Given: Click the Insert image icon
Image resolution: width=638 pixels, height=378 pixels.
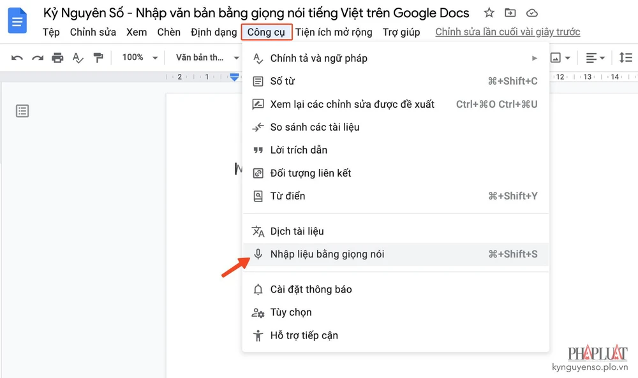Looking at the screenshot, I should pyautogui.click(x=556, y=57).
